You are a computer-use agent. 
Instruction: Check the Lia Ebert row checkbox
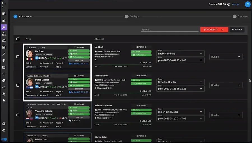(18, 57)
